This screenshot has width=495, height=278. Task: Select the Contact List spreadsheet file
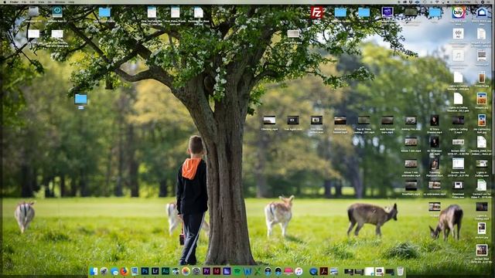[482, 185]
